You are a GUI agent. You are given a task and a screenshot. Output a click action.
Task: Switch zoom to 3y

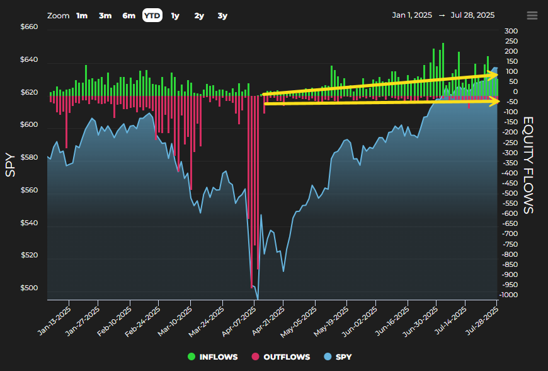click(222, 16)
